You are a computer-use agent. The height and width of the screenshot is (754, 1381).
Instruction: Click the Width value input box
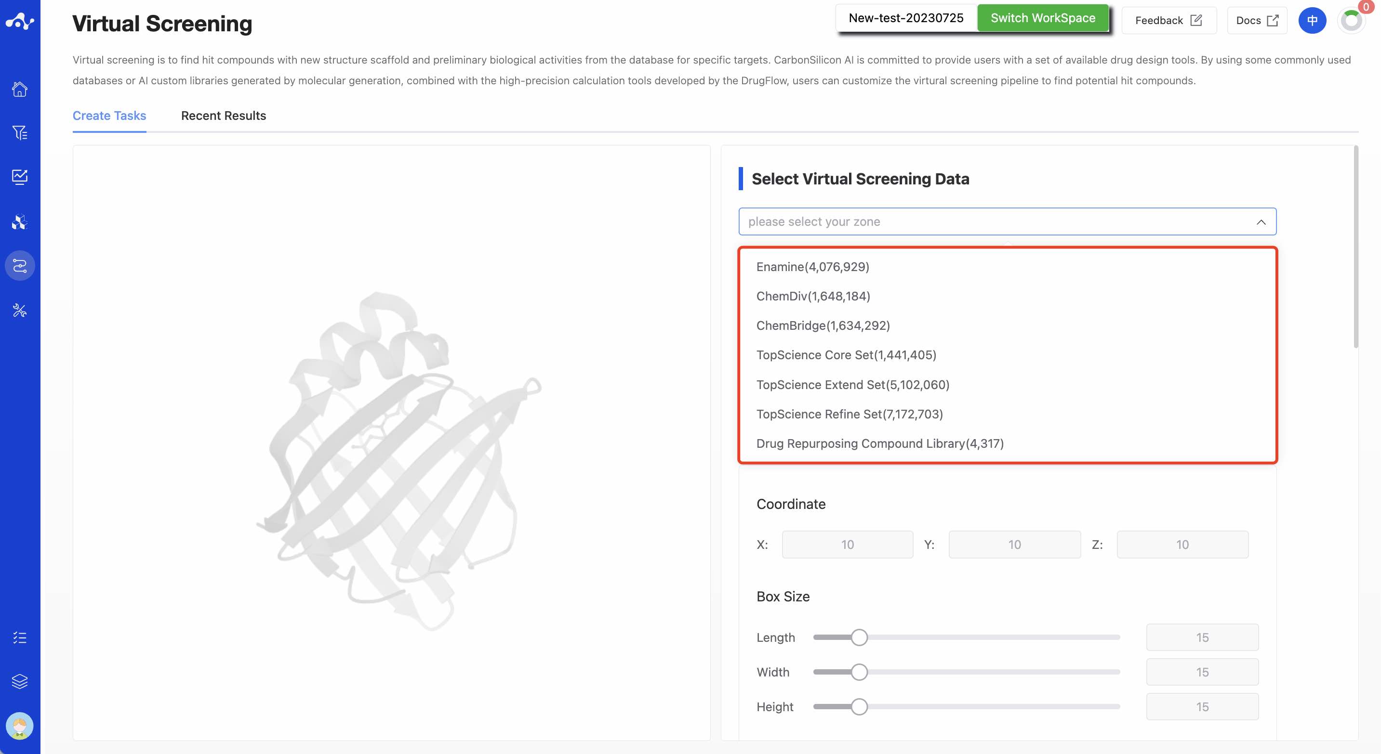point(1202,672)
